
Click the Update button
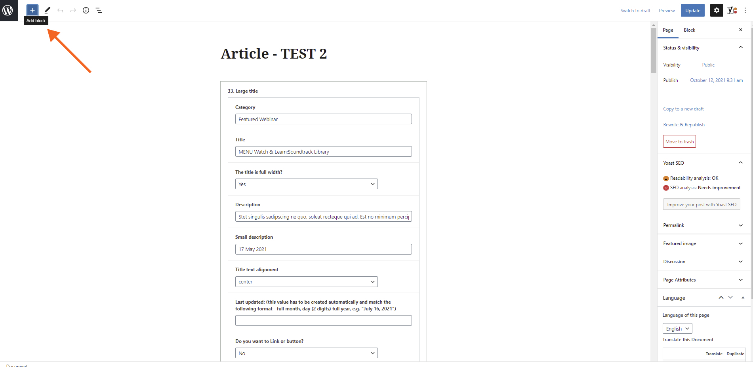(x=693, y=10)
